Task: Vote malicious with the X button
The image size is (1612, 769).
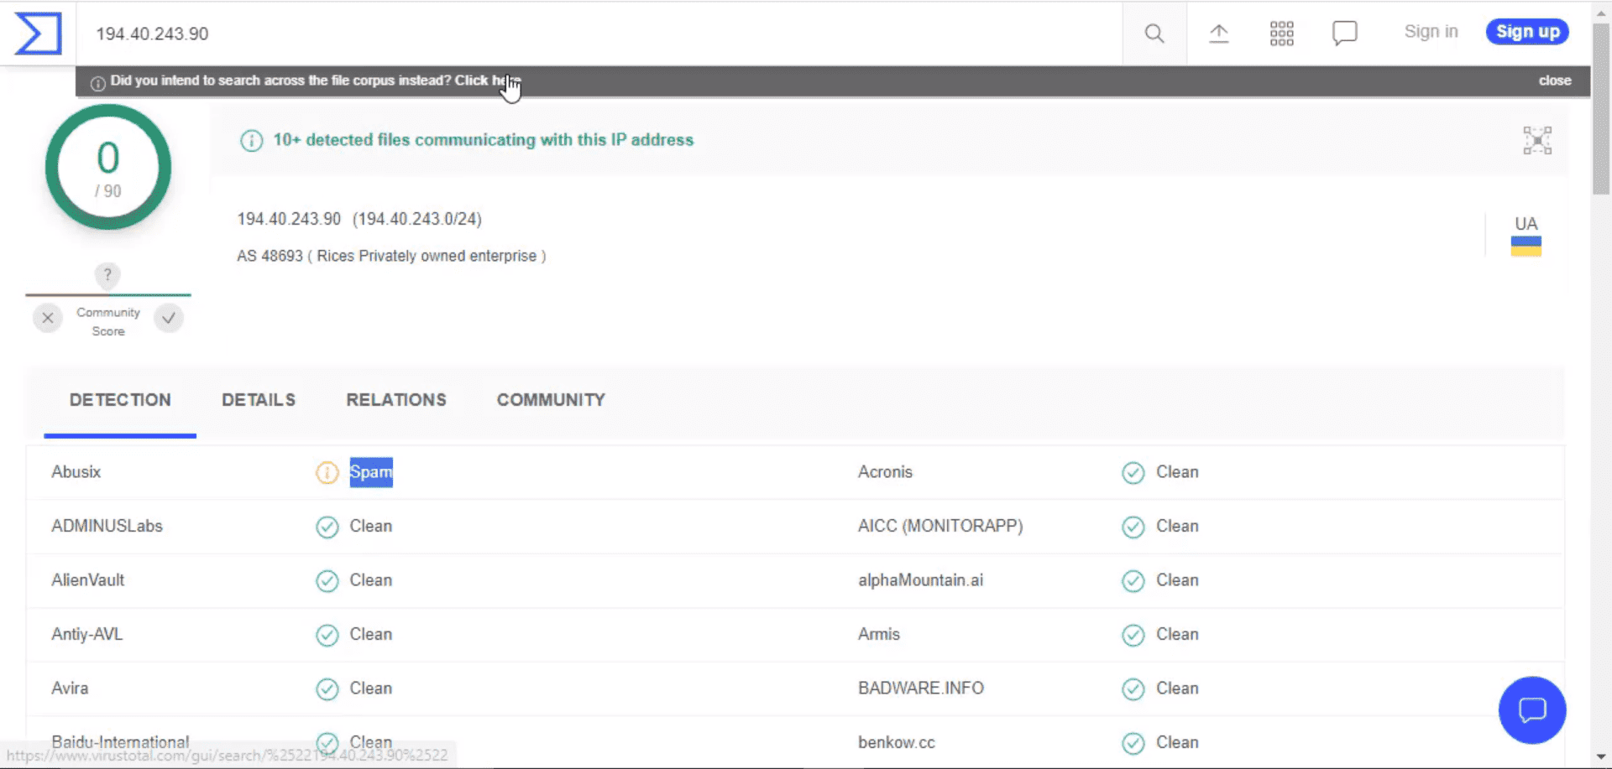Action: coord(48,318)
